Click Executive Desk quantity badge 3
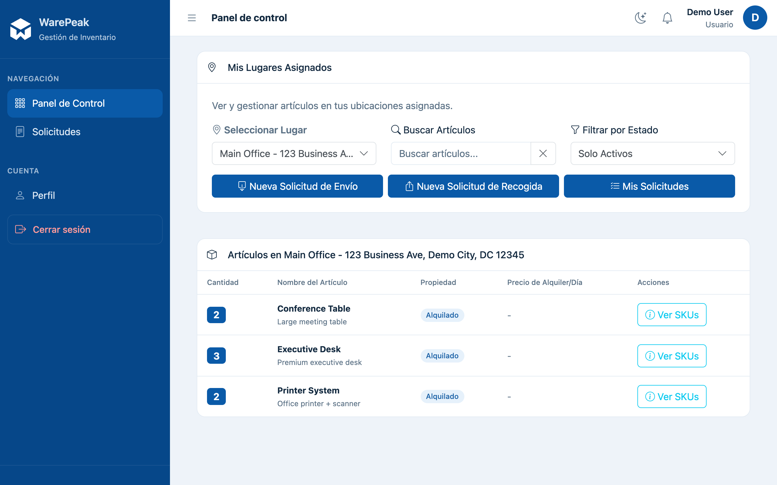 click(216, 356)
